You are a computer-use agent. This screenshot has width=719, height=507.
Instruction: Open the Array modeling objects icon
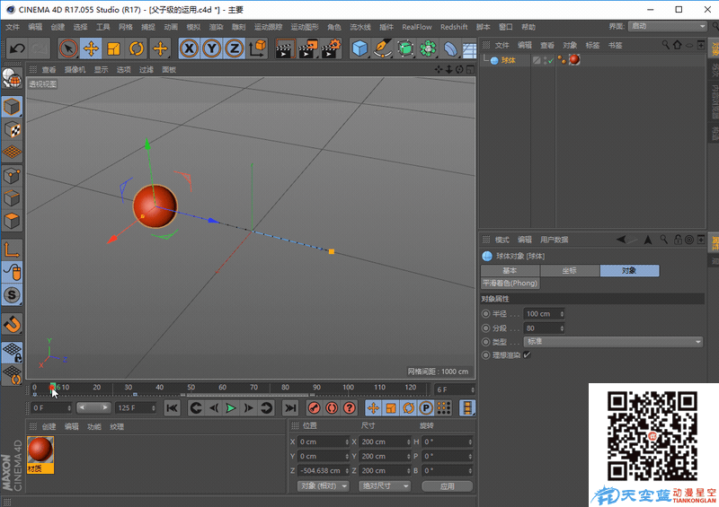(428, 48)
